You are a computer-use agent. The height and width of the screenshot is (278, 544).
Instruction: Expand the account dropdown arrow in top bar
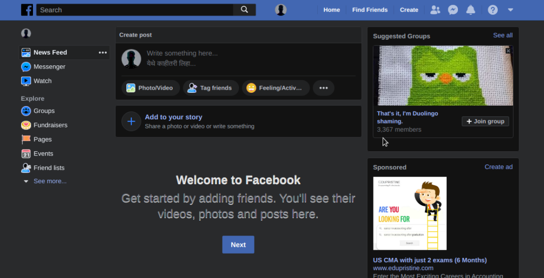pos(511,10)
